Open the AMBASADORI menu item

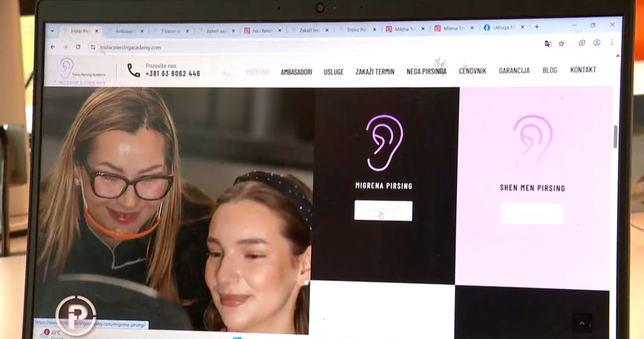click(x=296, y=72)
